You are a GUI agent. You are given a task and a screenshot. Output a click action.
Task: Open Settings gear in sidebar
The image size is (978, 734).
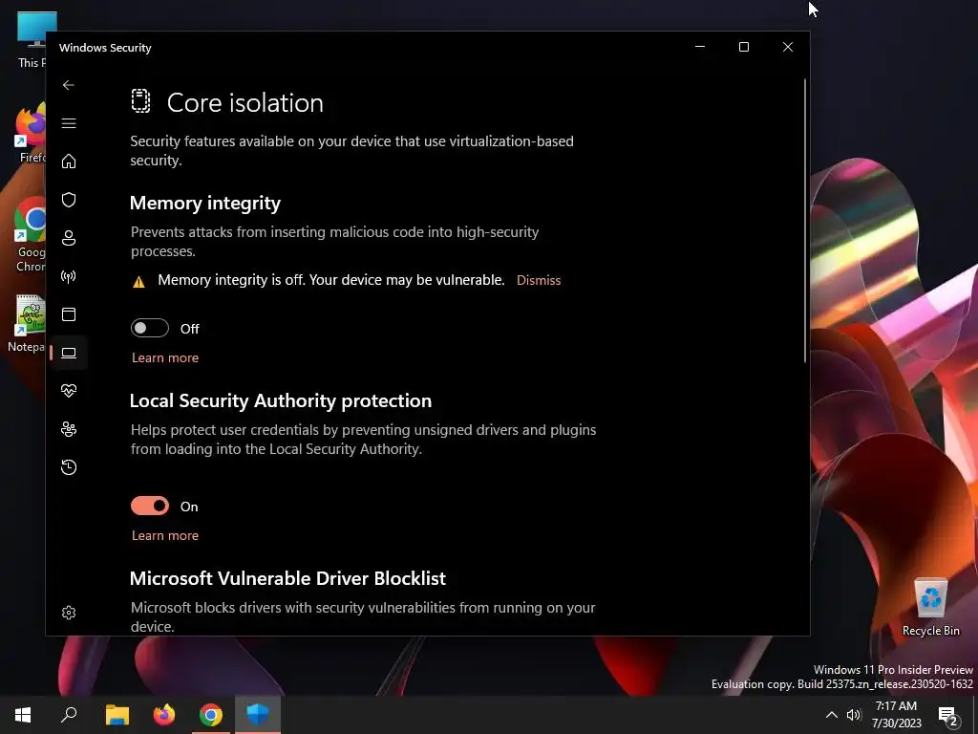pyautogui.click(x=69, y=613)
